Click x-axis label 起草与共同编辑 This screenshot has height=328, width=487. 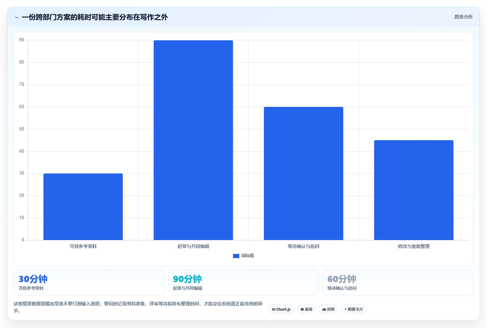click(193, 246)
